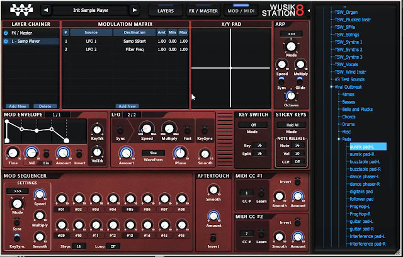The image size is (403, 257).
Task: Click Delete in Layer Chainer
Action: 45,106
